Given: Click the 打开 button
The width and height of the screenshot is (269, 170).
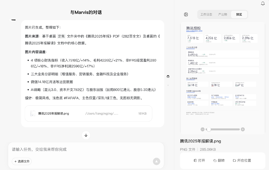Looking at the screenshot, I should 199,160.
